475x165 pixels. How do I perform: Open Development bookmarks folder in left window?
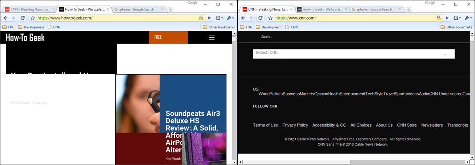(x=31, y=27)
